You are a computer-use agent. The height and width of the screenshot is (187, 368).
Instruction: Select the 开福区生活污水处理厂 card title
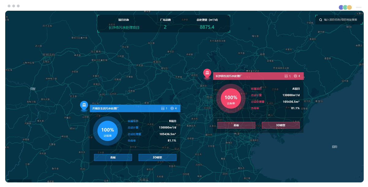click(x=105, y=108)
